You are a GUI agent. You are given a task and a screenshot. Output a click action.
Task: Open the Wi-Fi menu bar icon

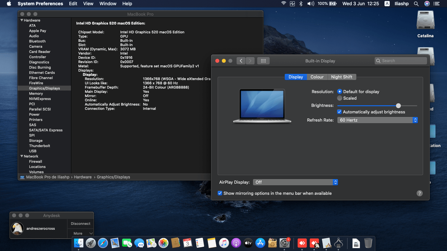[284, 4]
